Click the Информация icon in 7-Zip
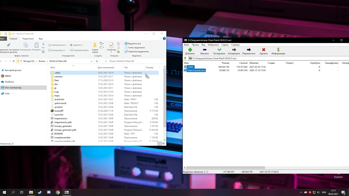 coord(278,50)
